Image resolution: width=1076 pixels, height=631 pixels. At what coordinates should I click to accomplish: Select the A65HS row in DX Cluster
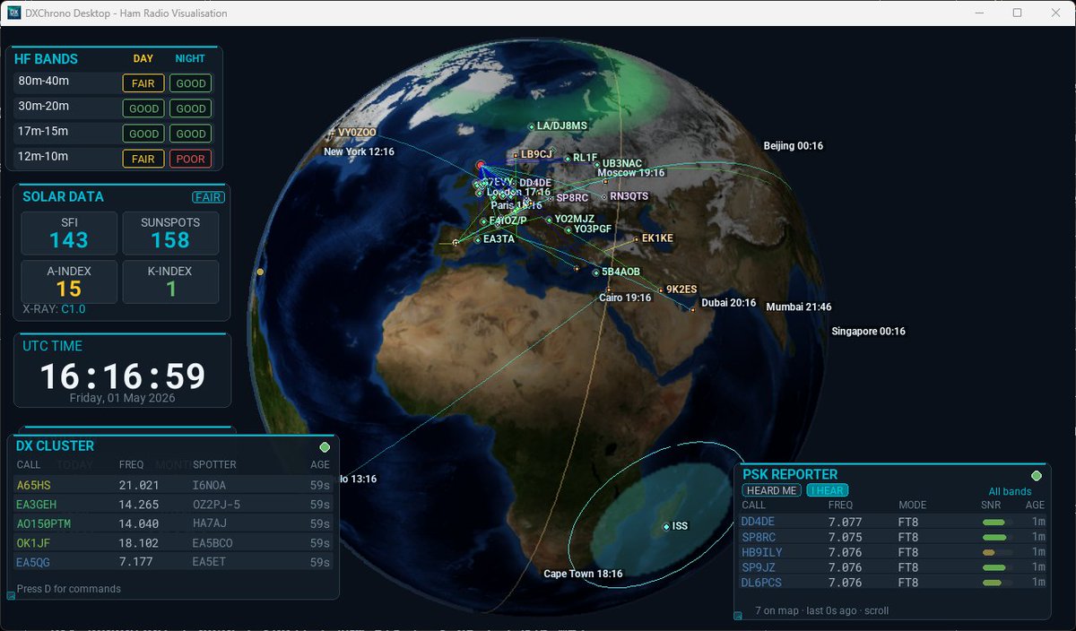[174, 484]
